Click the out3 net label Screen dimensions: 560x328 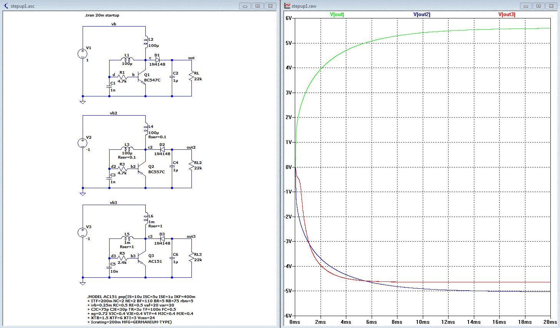click(191, 237)
